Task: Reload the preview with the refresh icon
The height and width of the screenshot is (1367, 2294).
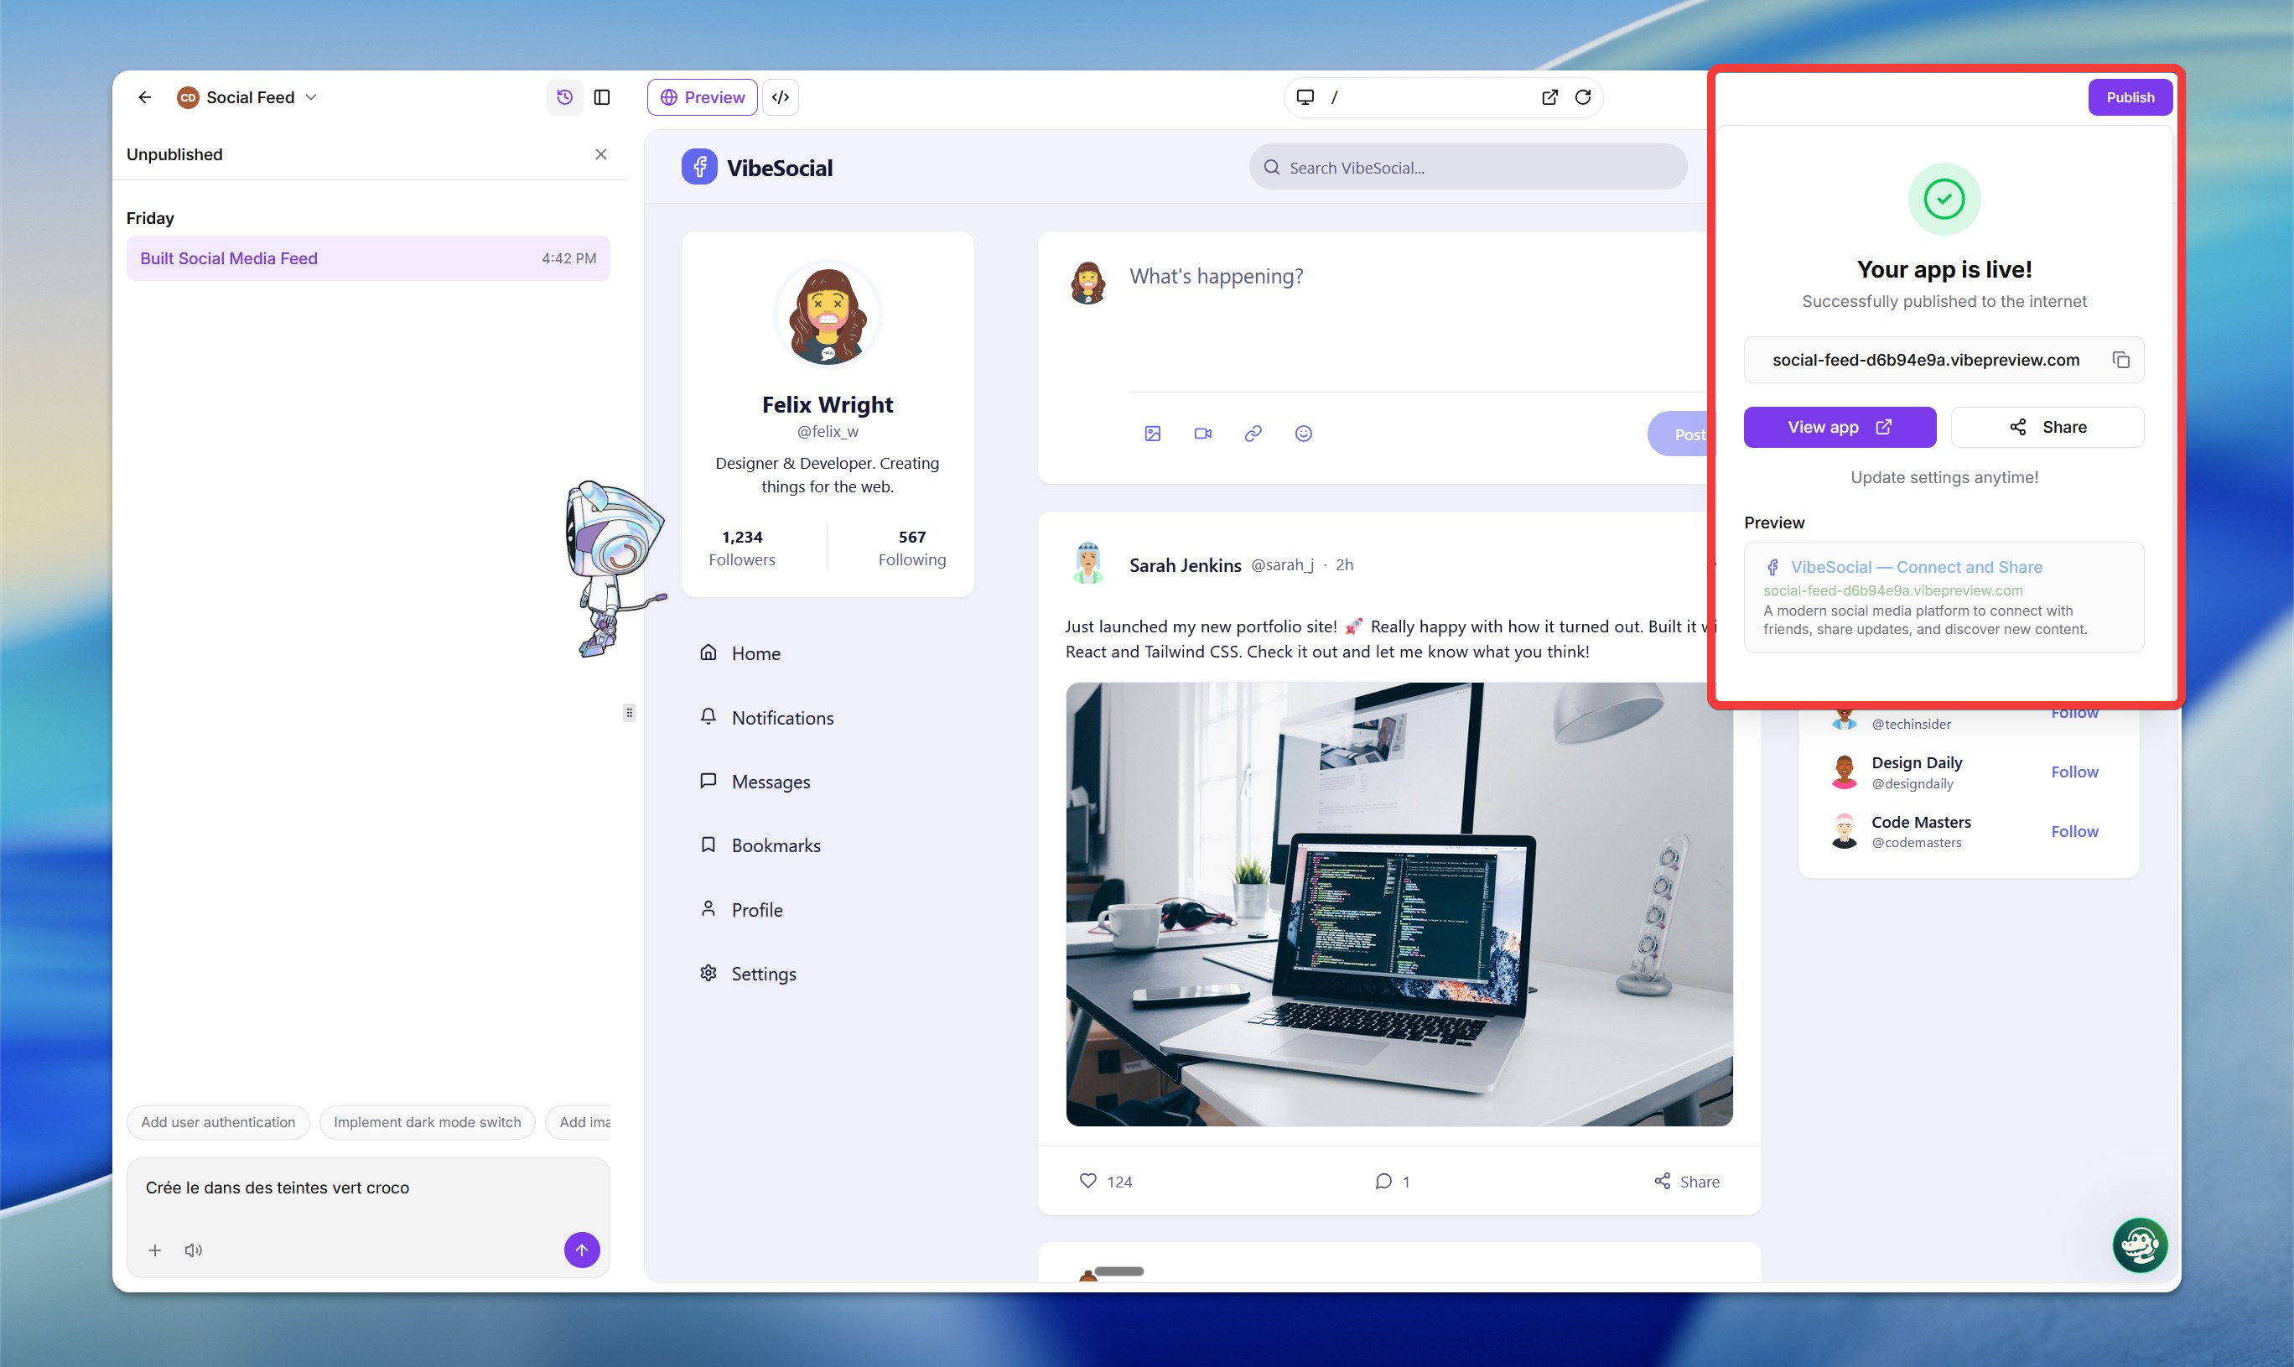Action: point(1583,96)
